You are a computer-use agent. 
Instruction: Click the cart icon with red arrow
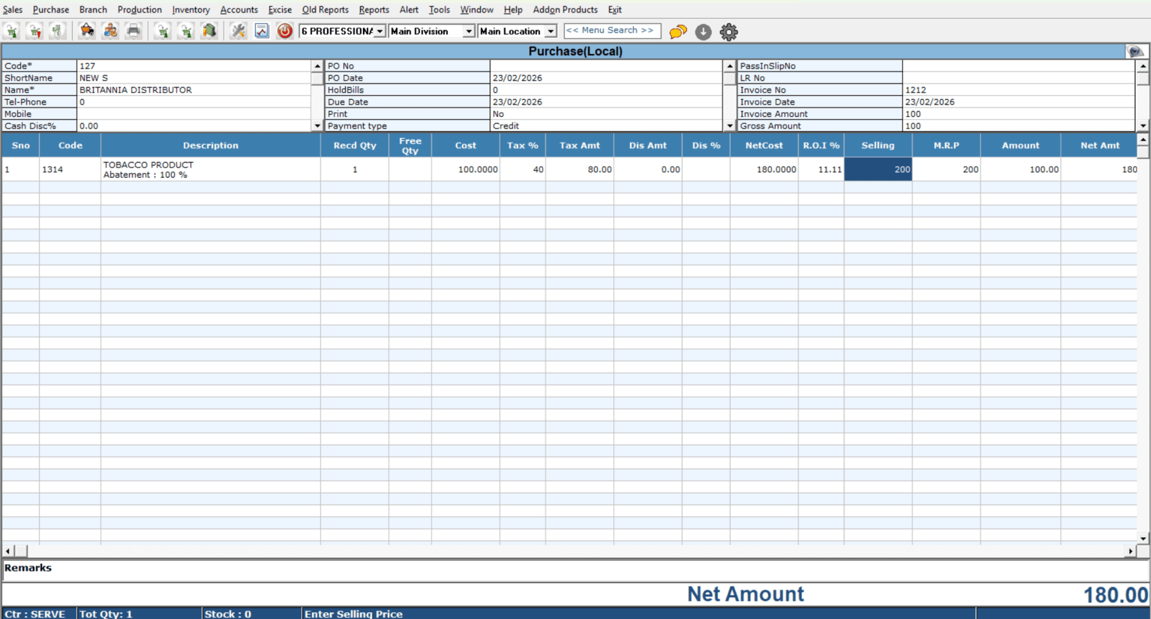(35, 31)
